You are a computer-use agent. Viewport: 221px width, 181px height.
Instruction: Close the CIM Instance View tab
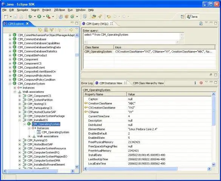125,83
